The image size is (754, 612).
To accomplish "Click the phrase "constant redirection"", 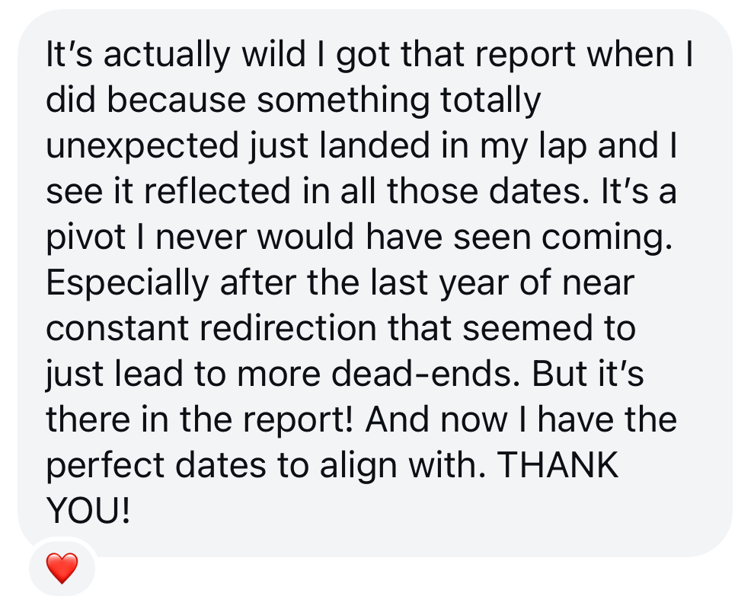I will (x=211, y=328).
